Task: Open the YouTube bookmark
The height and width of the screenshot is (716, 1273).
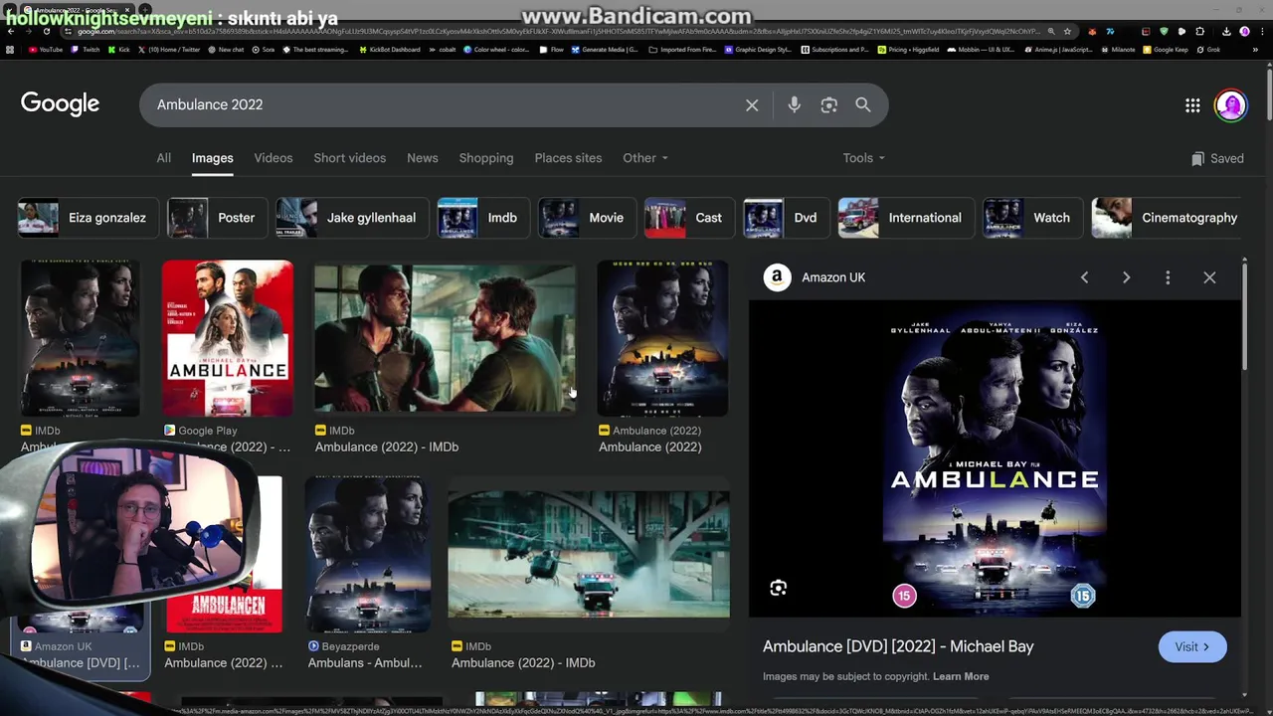Action: coord(46,50)
